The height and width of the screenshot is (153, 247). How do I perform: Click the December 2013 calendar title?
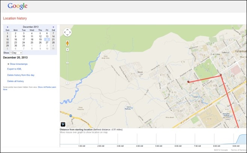pyautogui.click(x=30, y=27)
